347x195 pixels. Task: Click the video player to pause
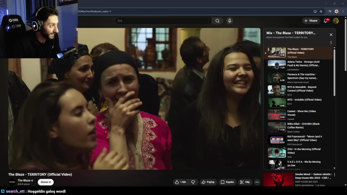[134, 99]
